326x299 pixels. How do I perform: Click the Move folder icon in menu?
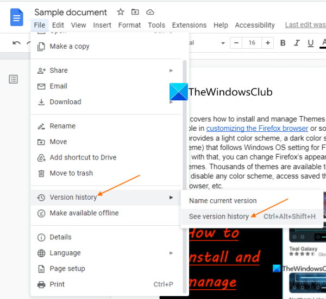[41, 142]
